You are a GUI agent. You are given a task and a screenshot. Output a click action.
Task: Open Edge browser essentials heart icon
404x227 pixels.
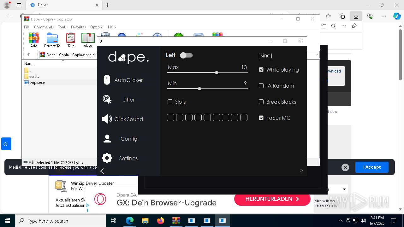(x=370, y=16)
